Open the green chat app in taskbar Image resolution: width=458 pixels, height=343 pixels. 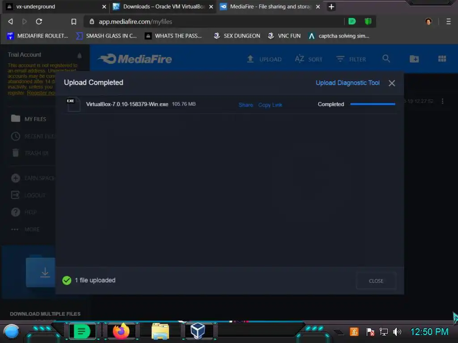(x=82, y=332)
